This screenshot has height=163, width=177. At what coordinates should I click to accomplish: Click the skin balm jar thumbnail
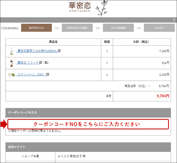[x=11, y=75]
